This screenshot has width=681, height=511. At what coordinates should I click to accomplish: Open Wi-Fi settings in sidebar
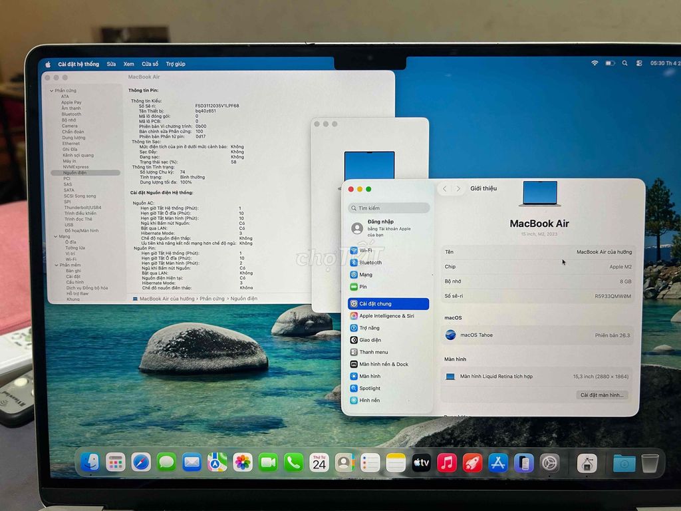(x=388, y=250)
